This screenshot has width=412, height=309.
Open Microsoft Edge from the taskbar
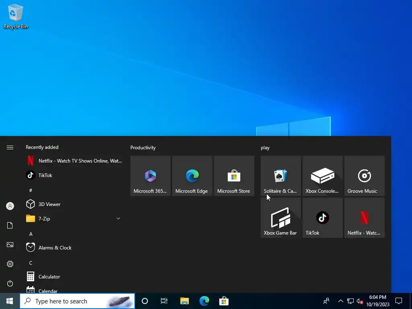pyautogui.click(x=204, y=301)
